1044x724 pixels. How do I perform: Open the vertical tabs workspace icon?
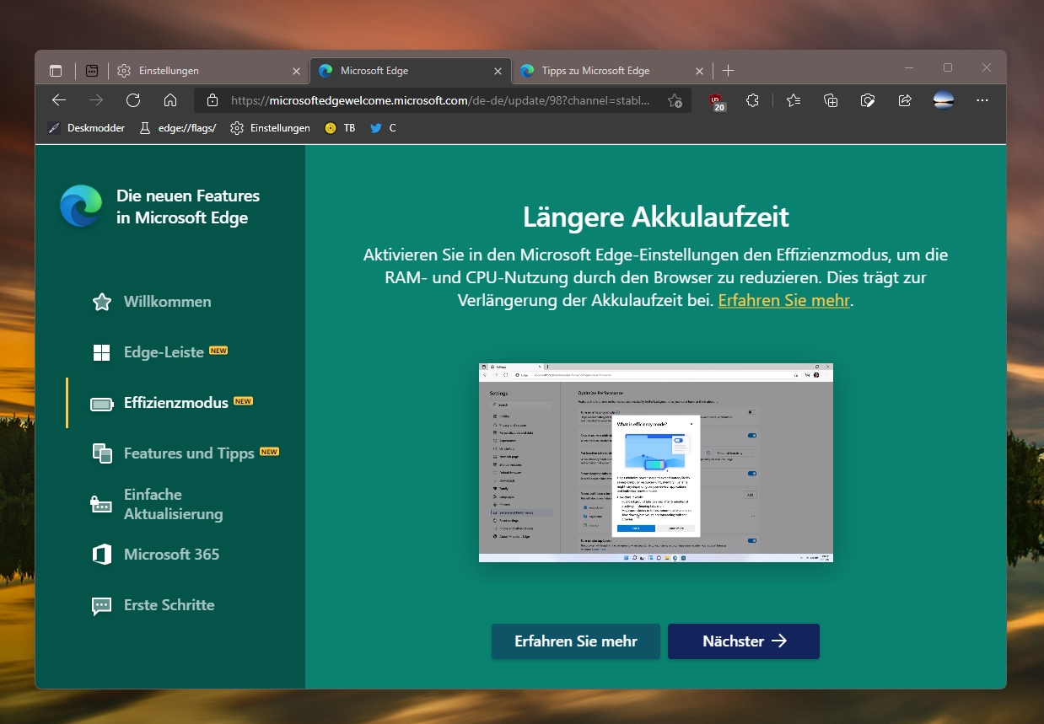pos(93,71)
